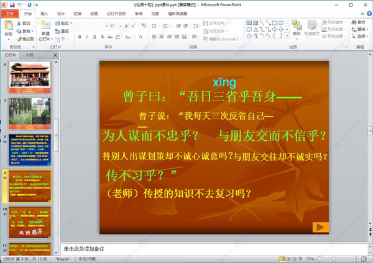Zoom in with plus button
The image size is (373, 263).
(356, 259)
